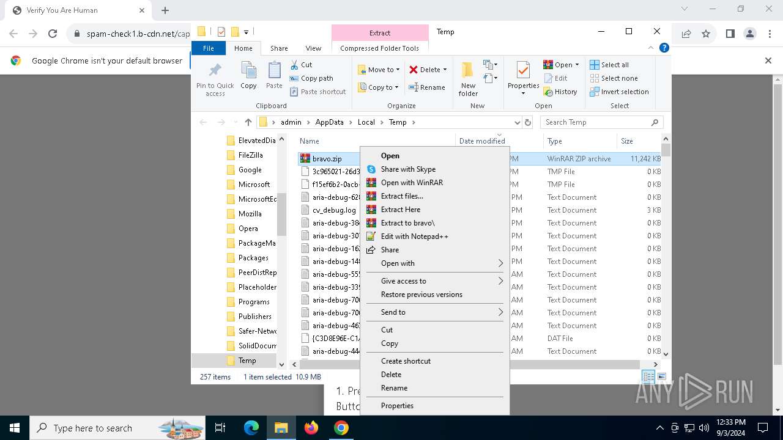Click Select all in ribbon

[x=609, y=65]
